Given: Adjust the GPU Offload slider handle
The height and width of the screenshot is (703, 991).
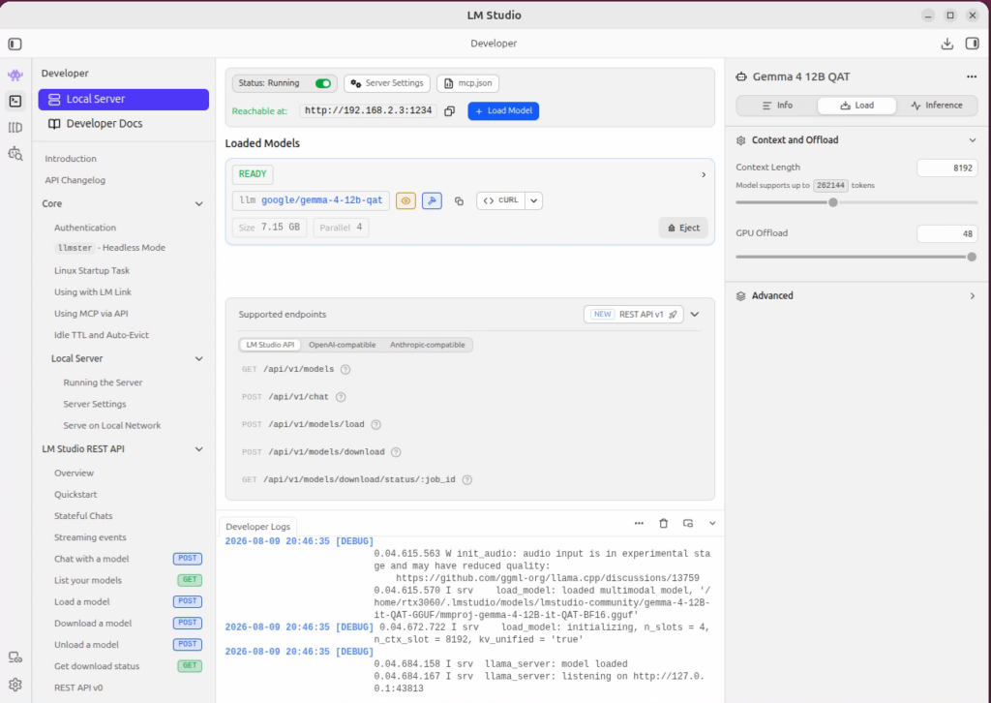Looking at the screenshot, I should point(972,258).
